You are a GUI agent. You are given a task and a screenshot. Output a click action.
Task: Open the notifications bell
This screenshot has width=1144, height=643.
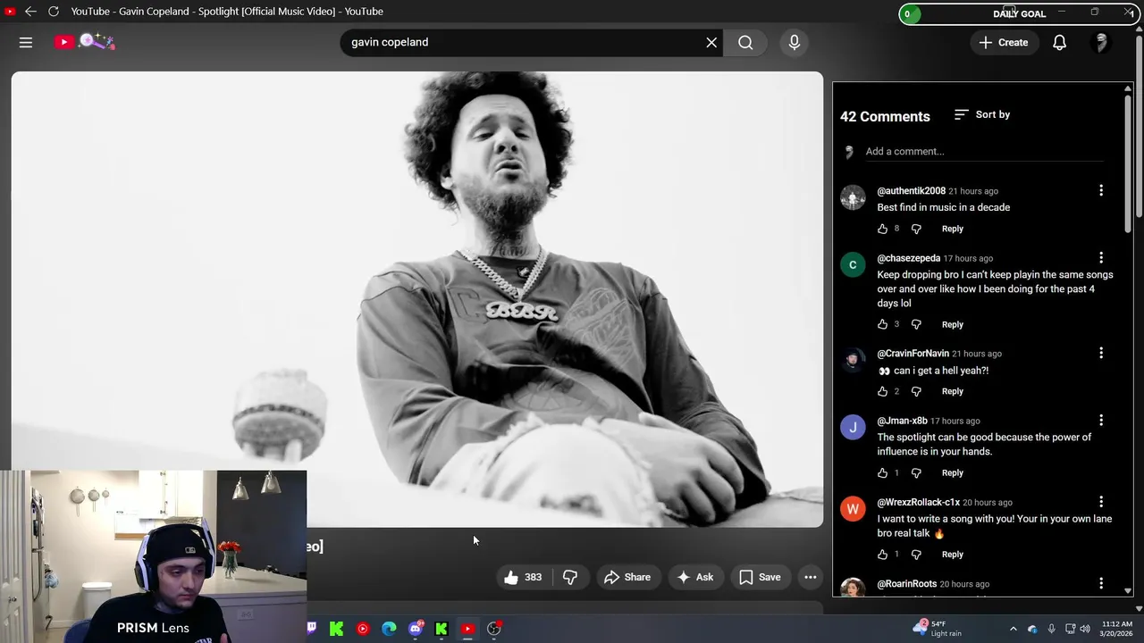1059,42
